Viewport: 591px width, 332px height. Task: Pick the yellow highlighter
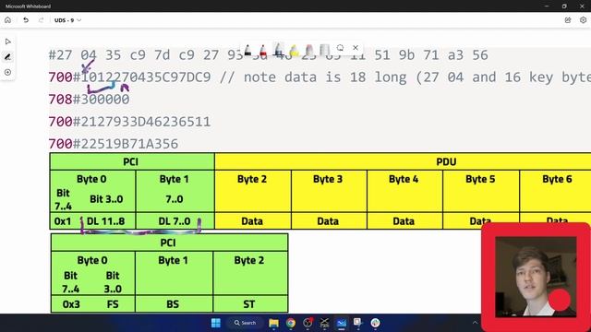tap(294, 50)
